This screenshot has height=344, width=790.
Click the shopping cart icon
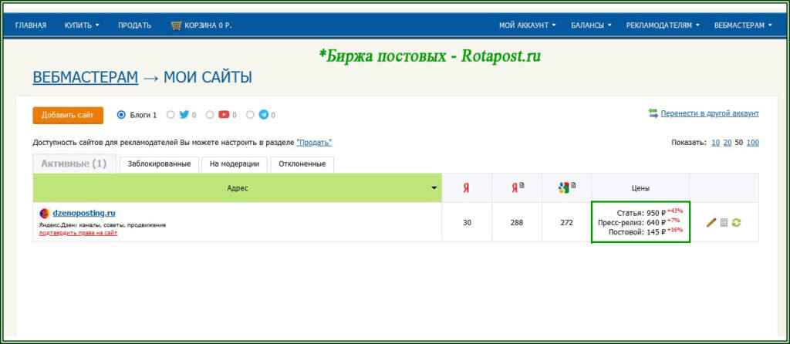pos(176,25)
